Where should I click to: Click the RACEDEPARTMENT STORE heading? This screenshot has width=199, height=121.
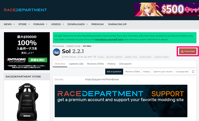point(23,77)
